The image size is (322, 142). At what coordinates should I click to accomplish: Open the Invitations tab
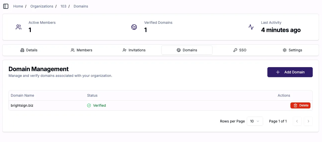tap(134, 50)
